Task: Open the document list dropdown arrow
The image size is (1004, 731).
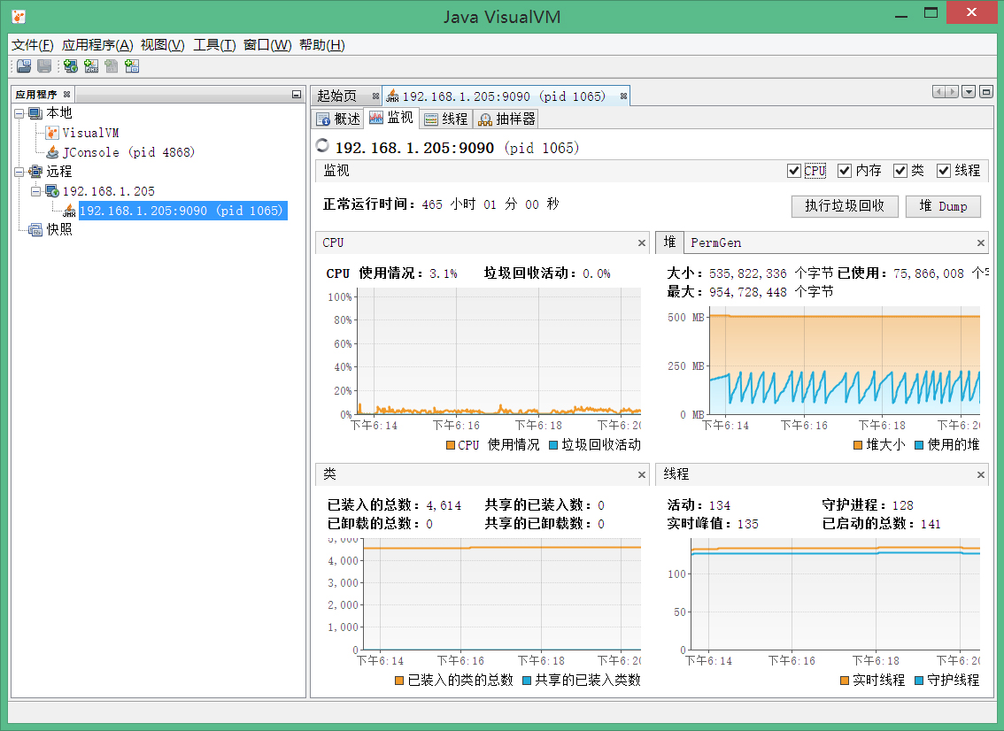Action: (x=969, y=92)
